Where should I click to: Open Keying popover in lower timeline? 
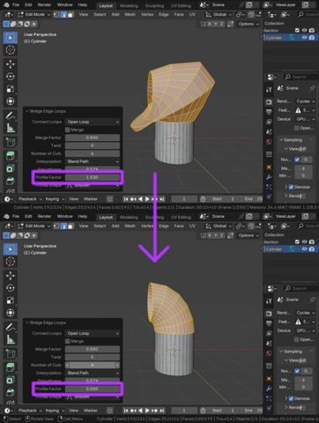pos(55,411)
